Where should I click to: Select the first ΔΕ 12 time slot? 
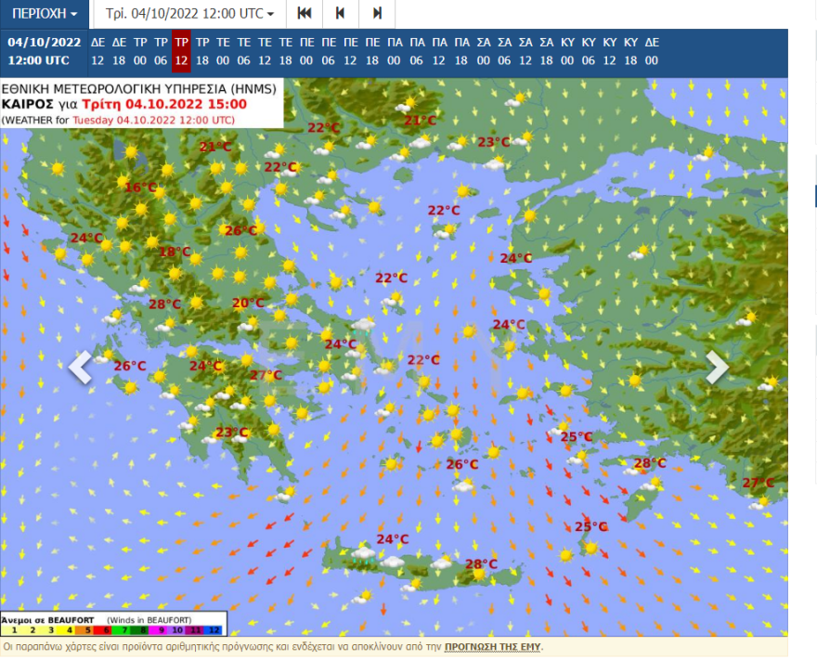click(97, 51)
